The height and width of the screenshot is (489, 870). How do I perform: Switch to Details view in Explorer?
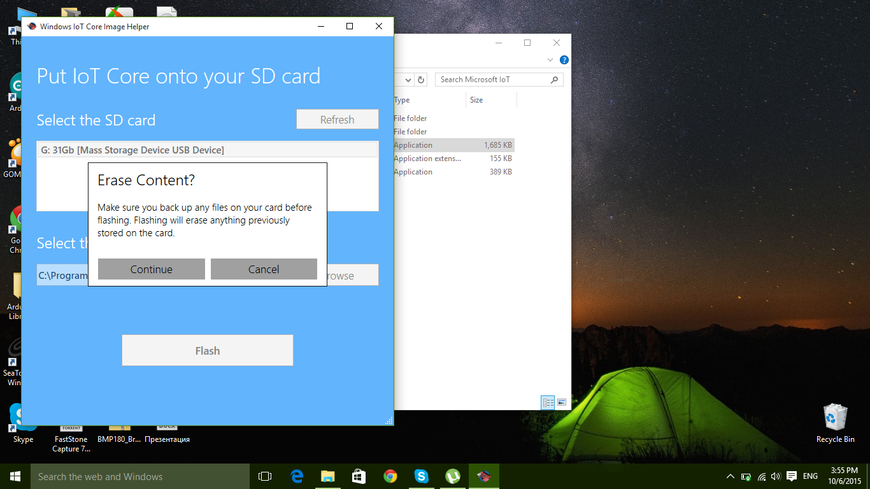[548, 402]
